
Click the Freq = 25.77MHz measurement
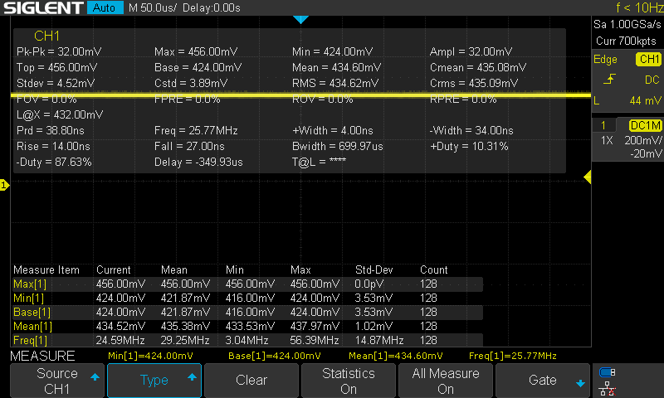[x=196, y=131]
